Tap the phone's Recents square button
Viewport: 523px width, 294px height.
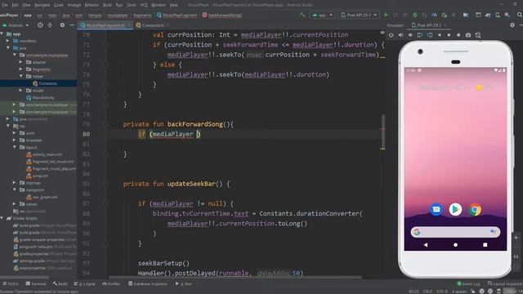click(485, 245)
